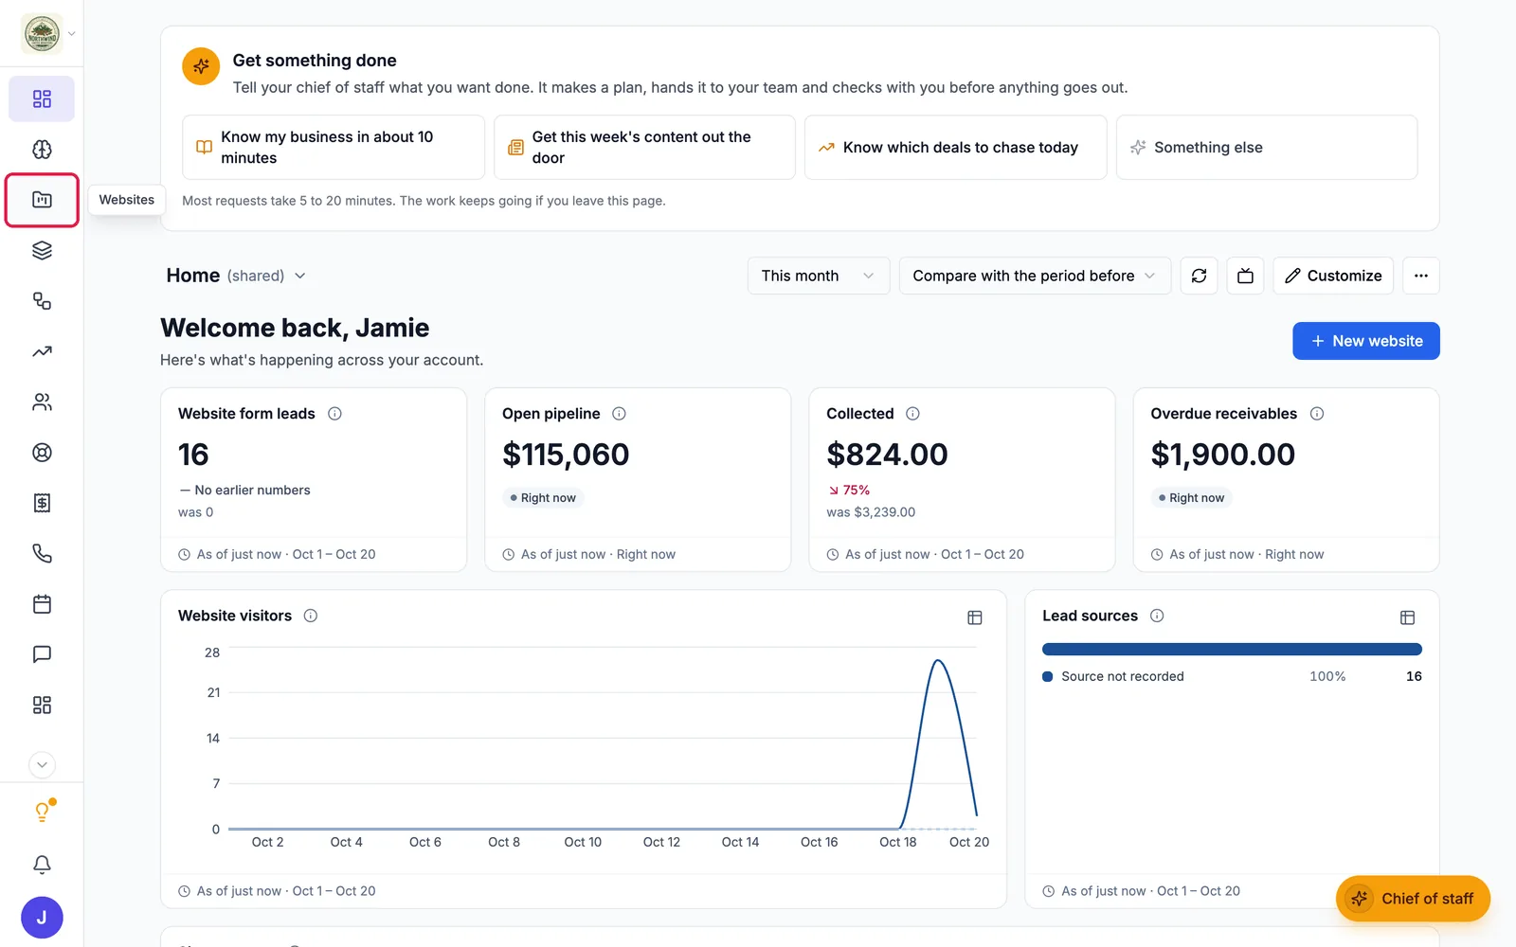Open the phone calls sidebar icon
Image resolution: width=1516 pixels, height=947 pixels.
pyautogui.click(x=42, y=553)
